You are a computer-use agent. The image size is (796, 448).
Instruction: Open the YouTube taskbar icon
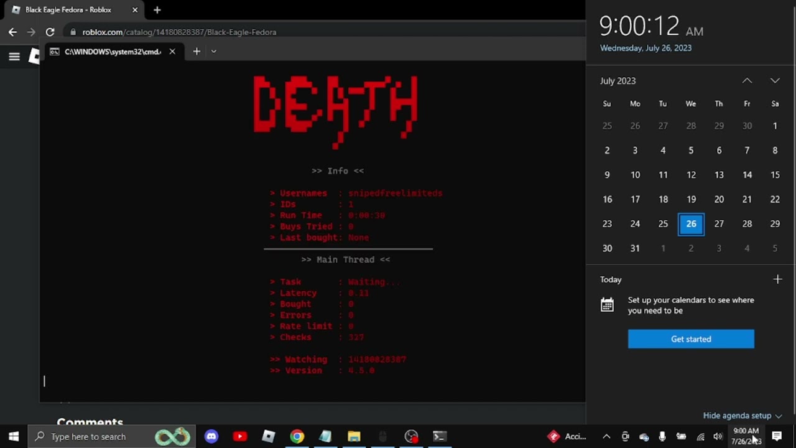tap(239, 437)
